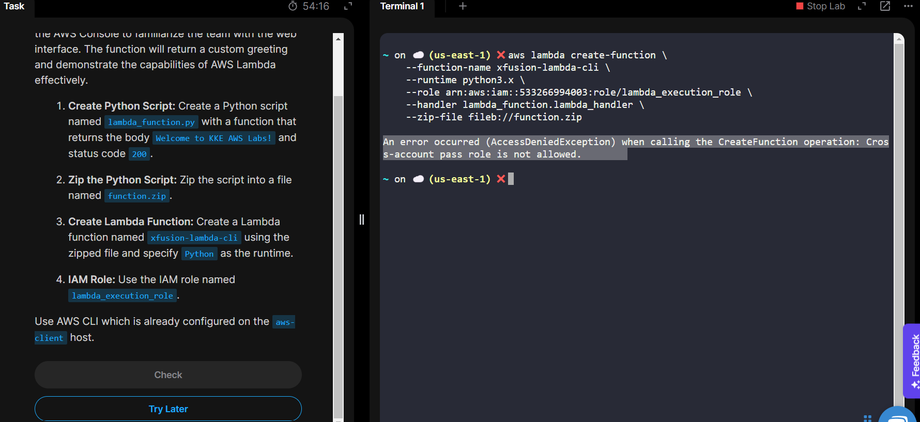Image resolution: width=920 pixels, height=422 pixels.
Task: Click the lambda_function.py code chip
Action: (x=151, y=122)
